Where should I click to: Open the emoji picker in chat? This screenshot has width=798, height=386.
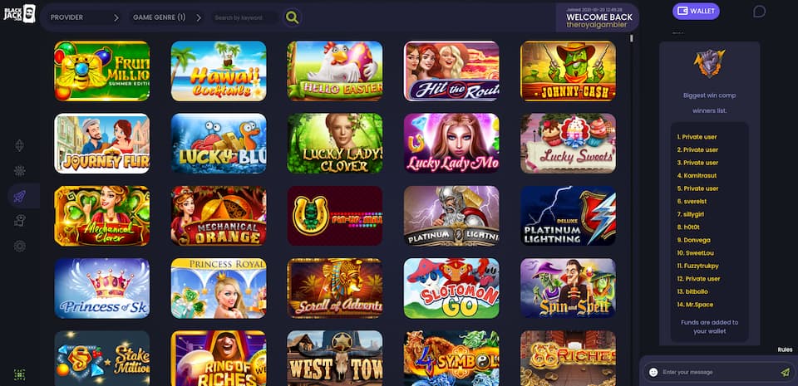pyautogui.click(x=653, y=372)
